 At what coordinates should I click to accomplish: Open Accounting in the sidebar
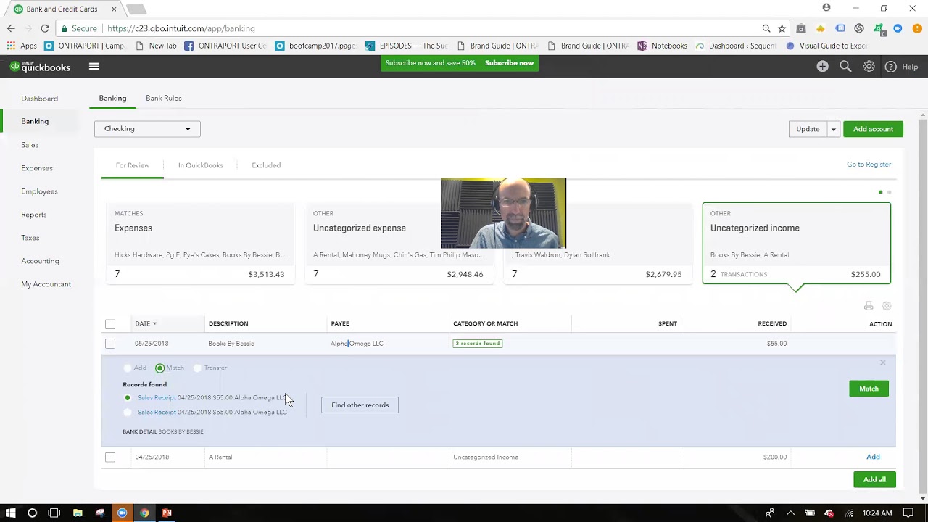41,261
